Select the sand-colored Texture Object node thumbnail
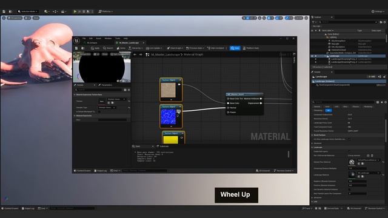The height and width of the screenshot is (218, 388). point(169,90)
